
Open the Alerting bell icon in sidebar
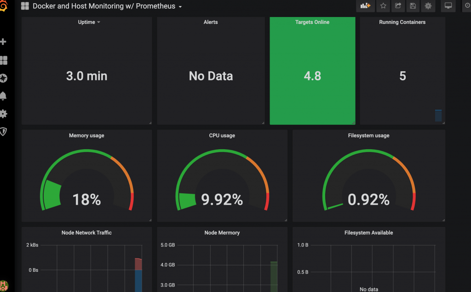click(3, 96)
